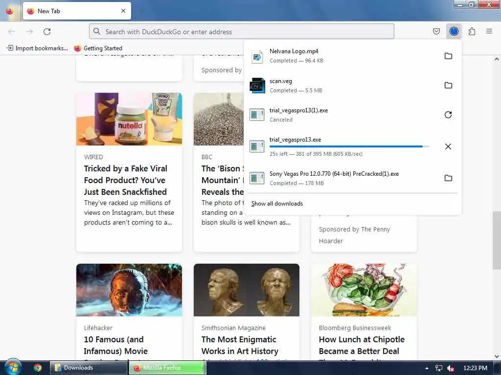Click the 12:23 PM taskbar clock
Image resolution: width=501 pixels, height=375 pixels.
(475, 368)
